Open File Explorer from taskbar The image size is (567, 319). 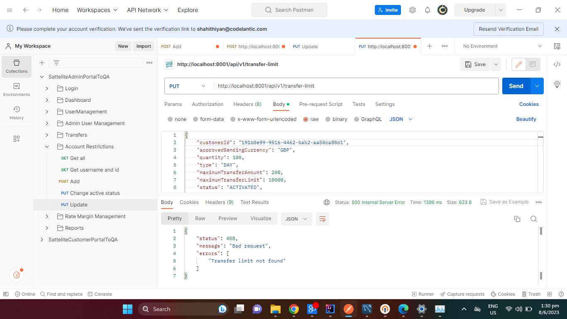click(275, 309)
